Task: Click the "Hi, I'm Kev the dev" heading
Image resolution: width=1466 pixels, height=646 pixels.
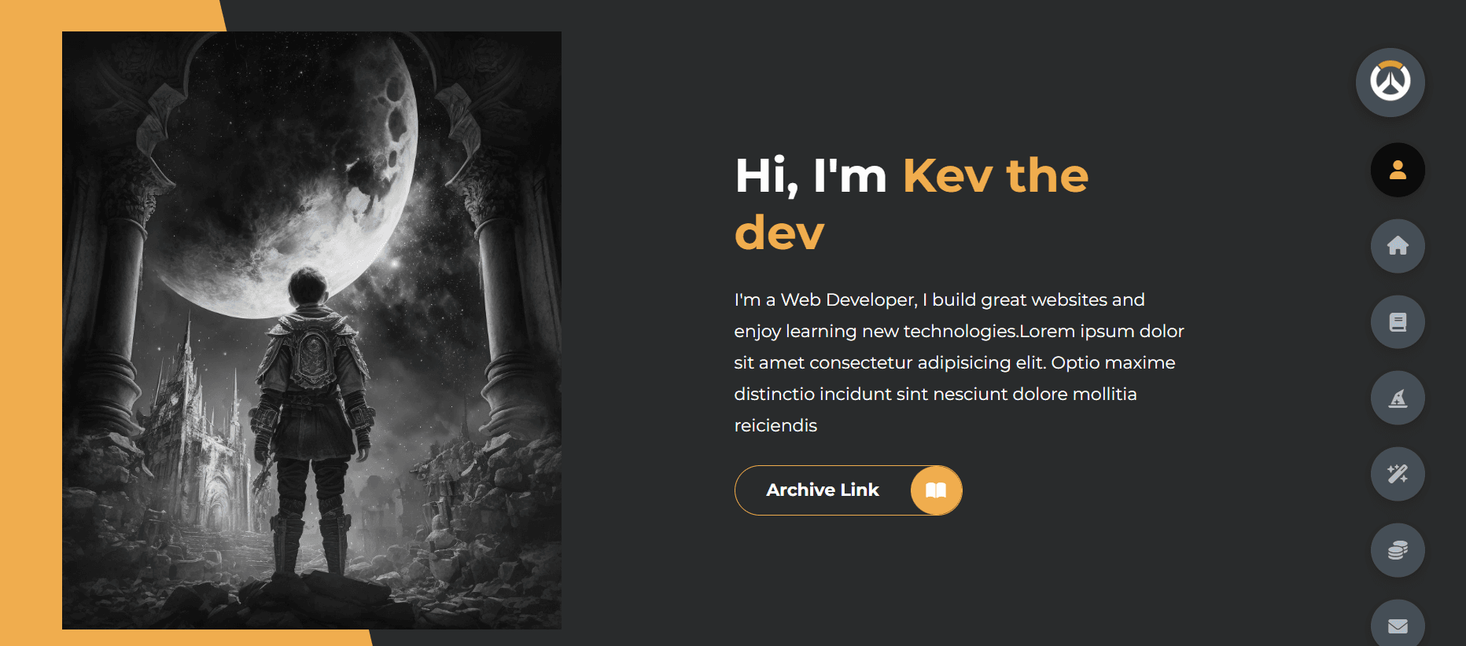Action: [x=912, y=204]
